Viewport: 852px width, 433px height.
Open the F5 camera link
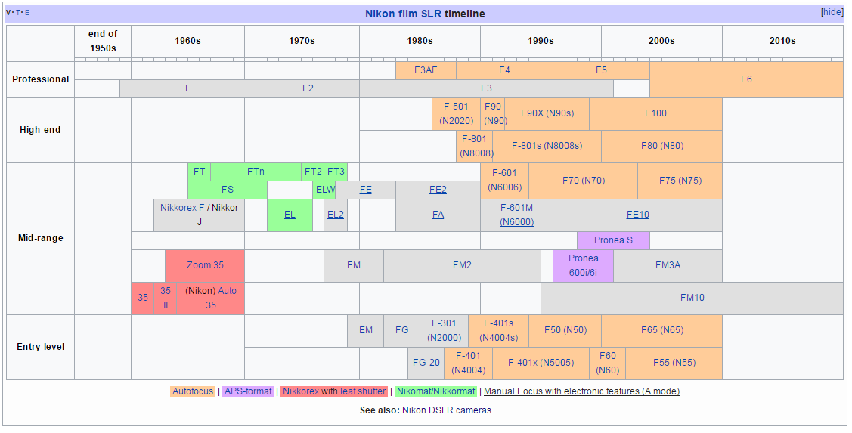(x=601, y=70)
